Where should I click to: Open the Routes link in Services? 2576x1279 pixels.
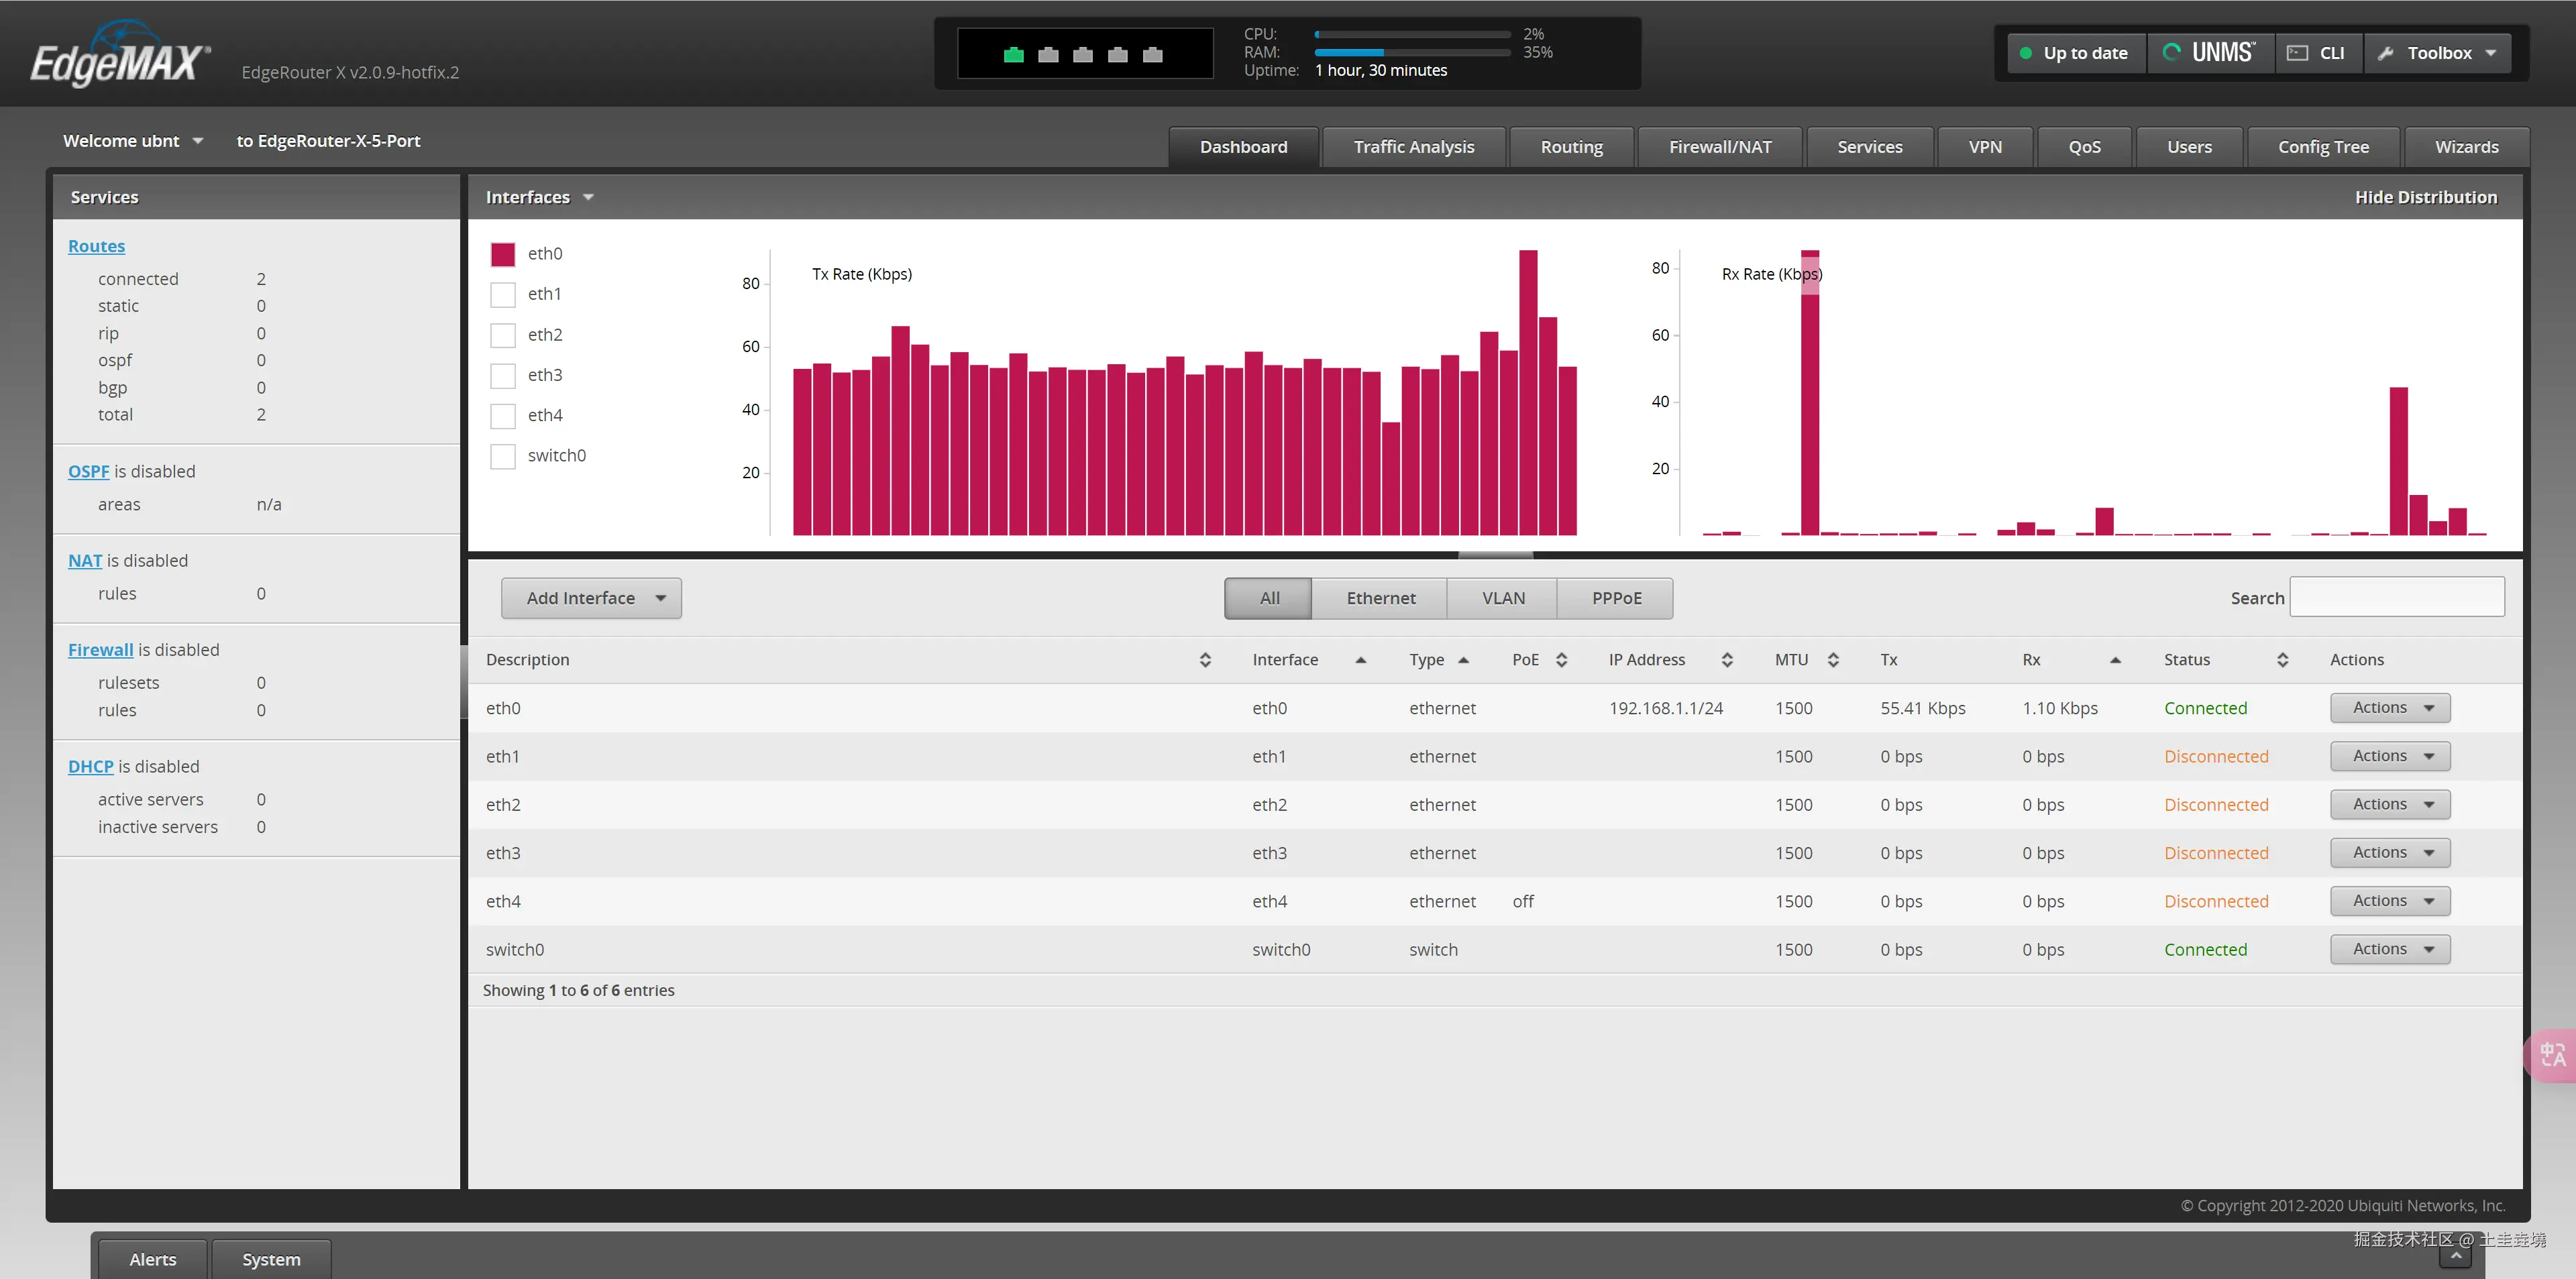coord(96,246)
